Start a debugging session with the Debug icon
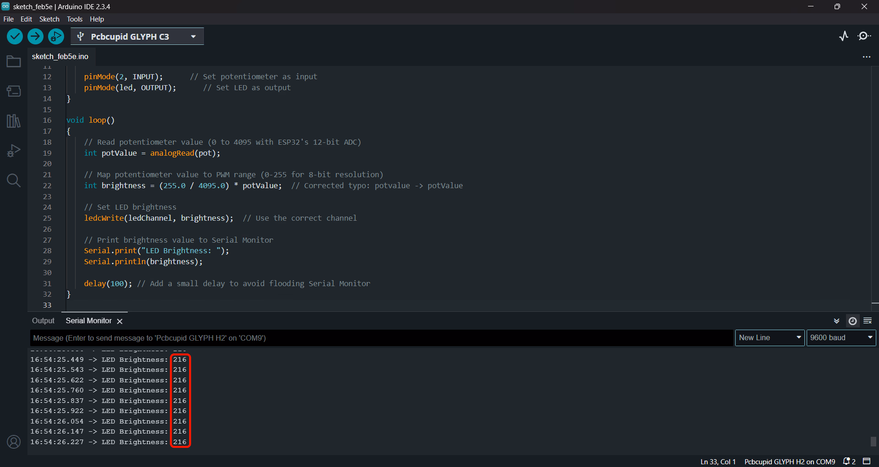This screenshot has height=467, width=879. [x=56, y=36]
